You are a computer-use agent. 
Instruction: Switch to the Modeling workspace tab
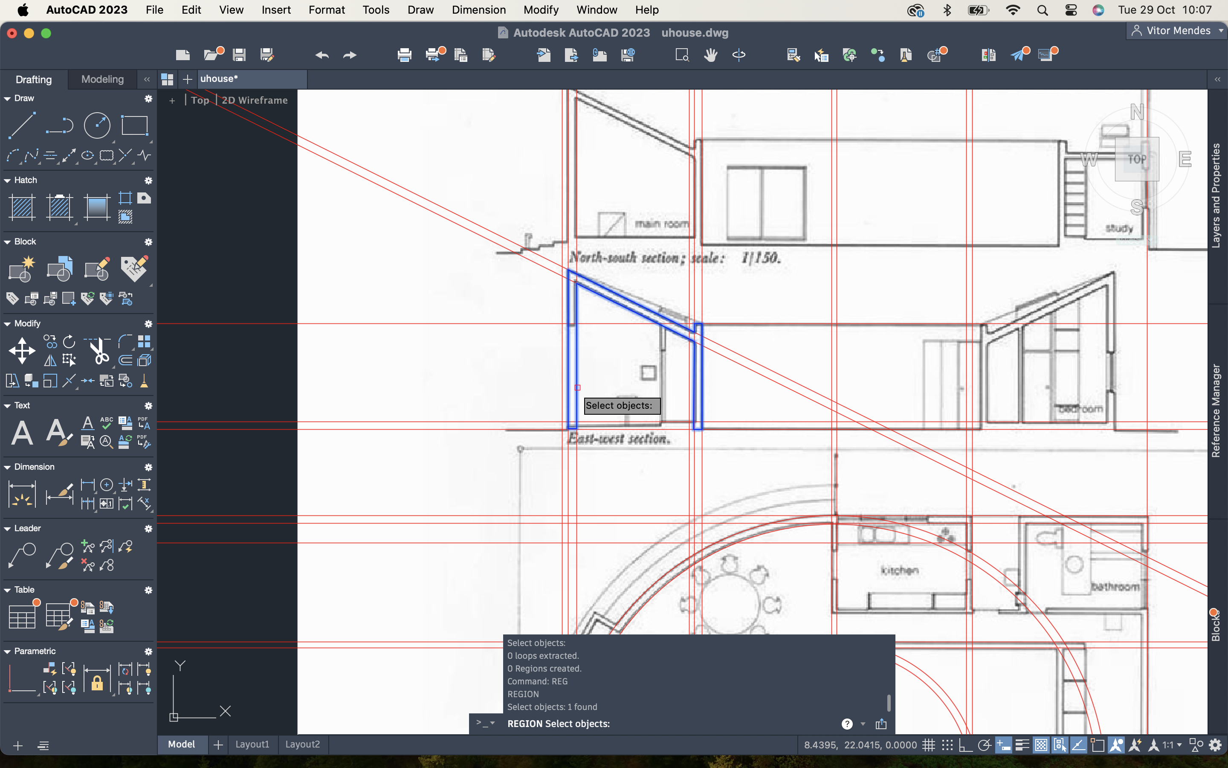tap(102, 79)
